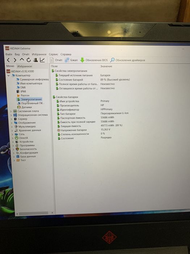The image size is (190, 254).
Task: Click the Значение column header
Action: click(x=106, y=66)
